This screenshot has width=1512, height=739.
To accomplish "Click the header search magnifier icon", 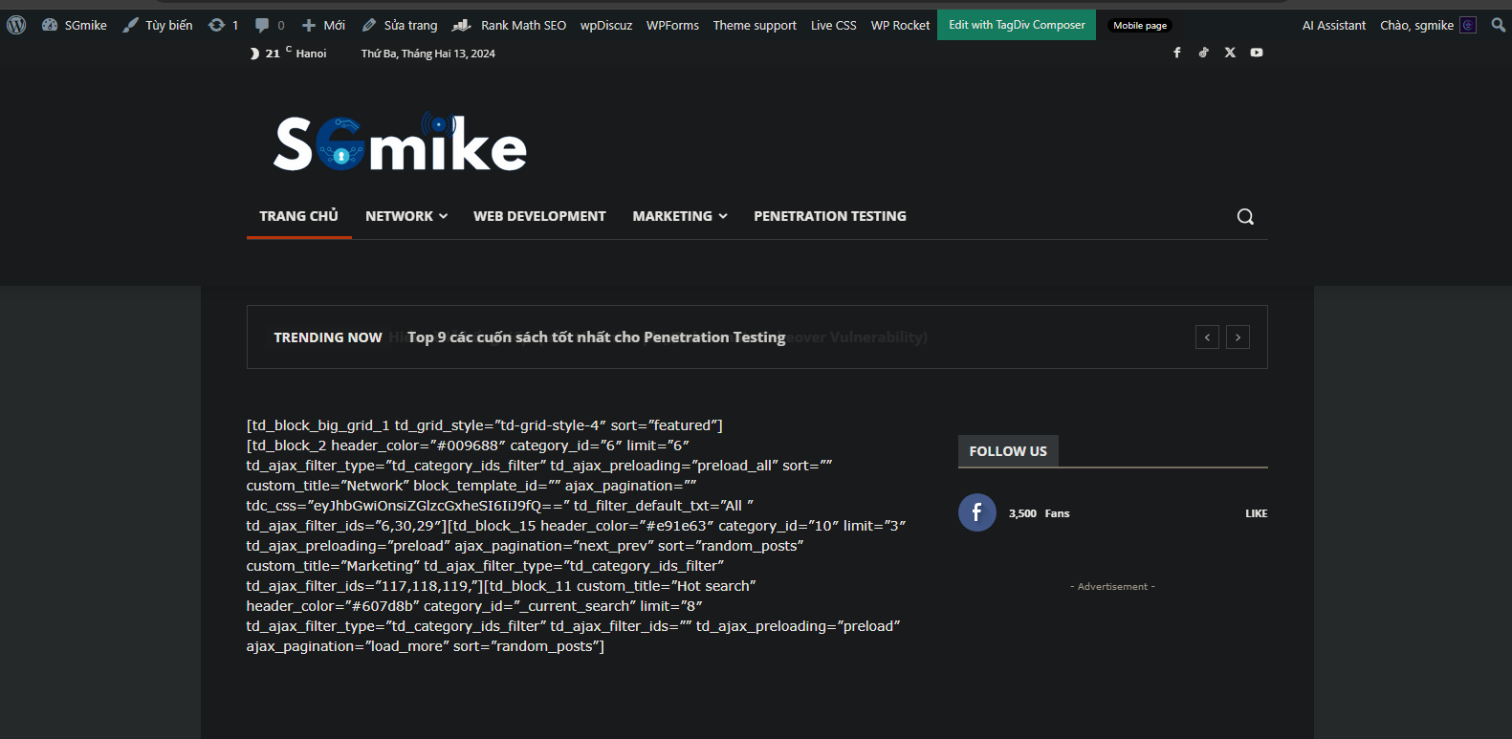I will coord(1245,216).
